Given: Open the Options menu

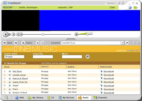Looking at the screenshot, I should (x=112, y=3).
